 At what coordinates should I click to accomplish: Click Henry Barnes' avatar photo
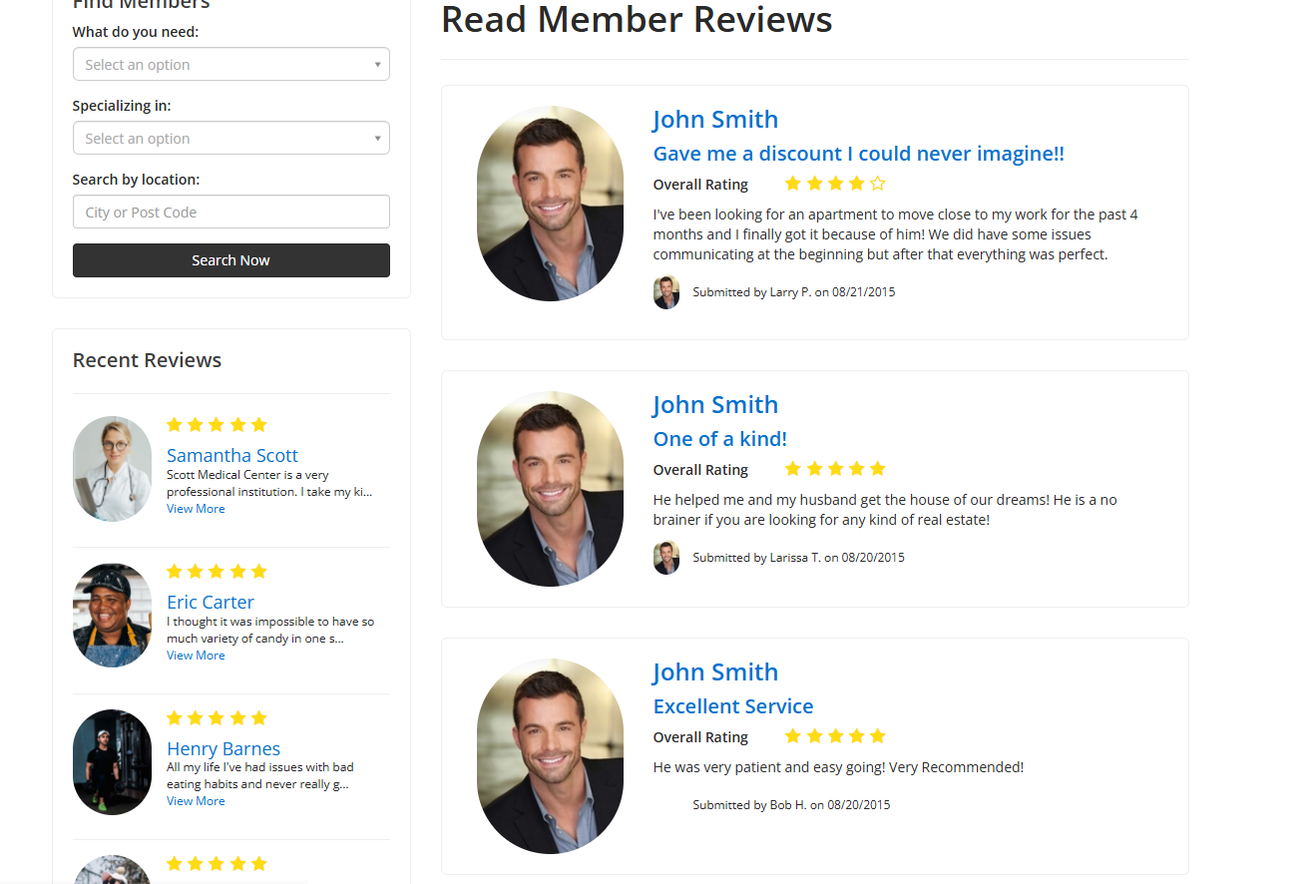tap(113, 762)
